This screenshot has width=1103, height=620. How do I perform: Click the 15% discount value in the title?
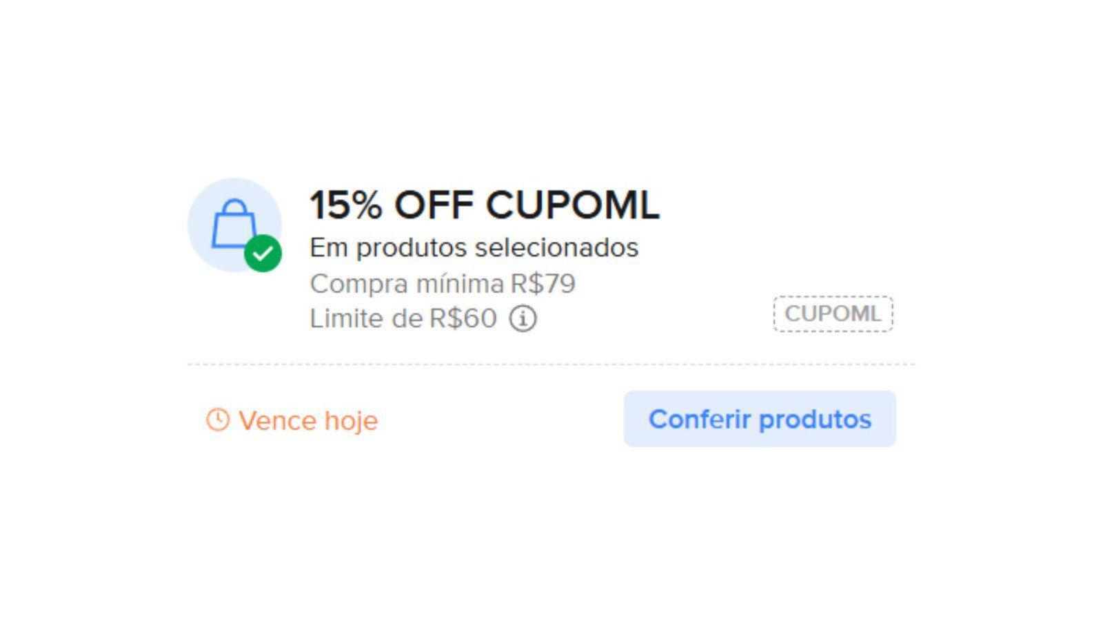[345, 205]
